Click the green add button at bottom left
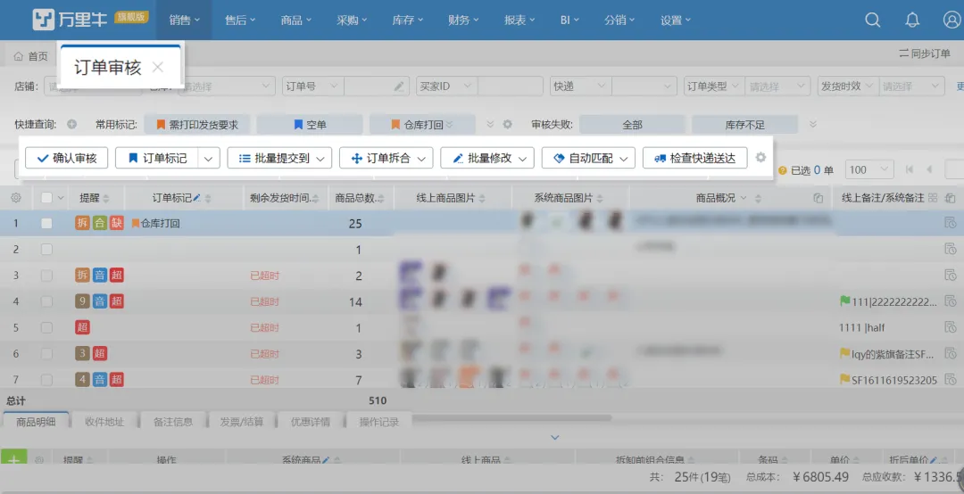 click(x=13, y=460)
